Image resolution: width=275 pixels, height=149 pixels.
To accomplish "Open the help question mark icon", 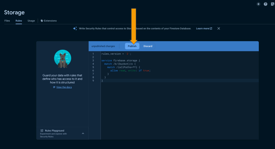I will pyautogui.click(x=266, y=4).
